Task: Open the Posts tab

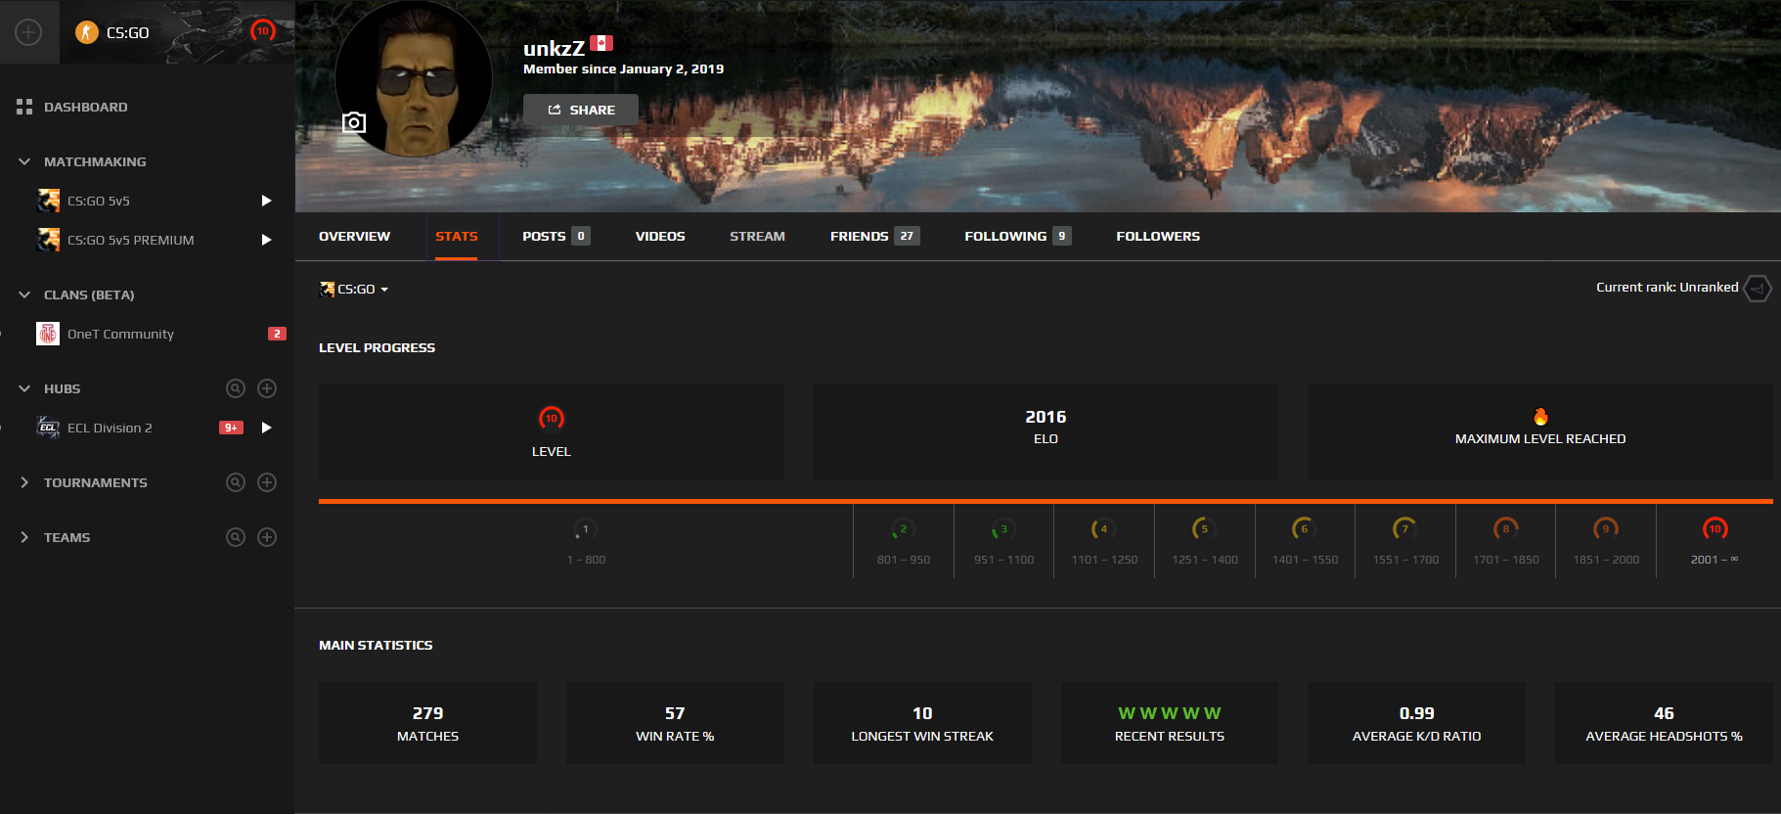Action: tap(556, 236)
